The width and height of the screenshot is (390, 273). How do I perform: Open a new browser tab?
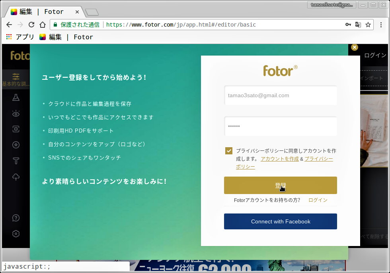tap(92, 12)
